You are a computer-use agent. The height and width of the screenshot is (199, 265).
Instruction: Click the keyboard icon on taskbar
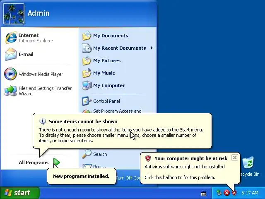[x=204, y=193]
